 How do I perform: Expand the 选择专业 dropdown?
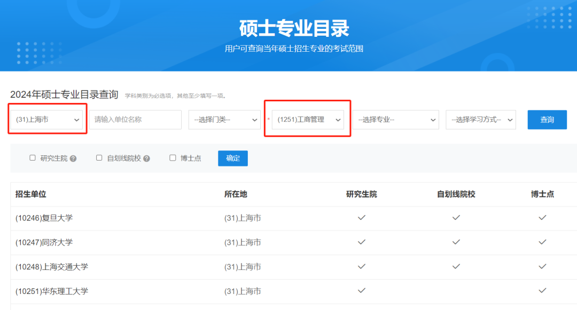click(395, 120)
